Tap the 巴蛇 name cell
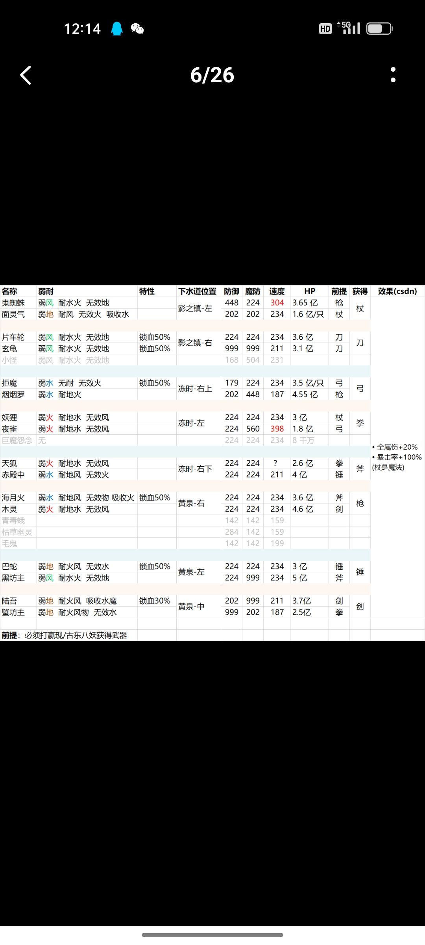 coord(9,566)
